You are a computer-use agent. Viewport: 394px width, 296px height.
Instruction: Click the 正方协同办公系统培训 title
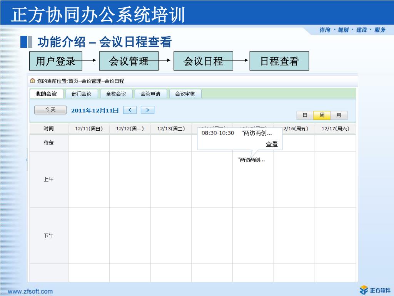(x=98, y=14)
